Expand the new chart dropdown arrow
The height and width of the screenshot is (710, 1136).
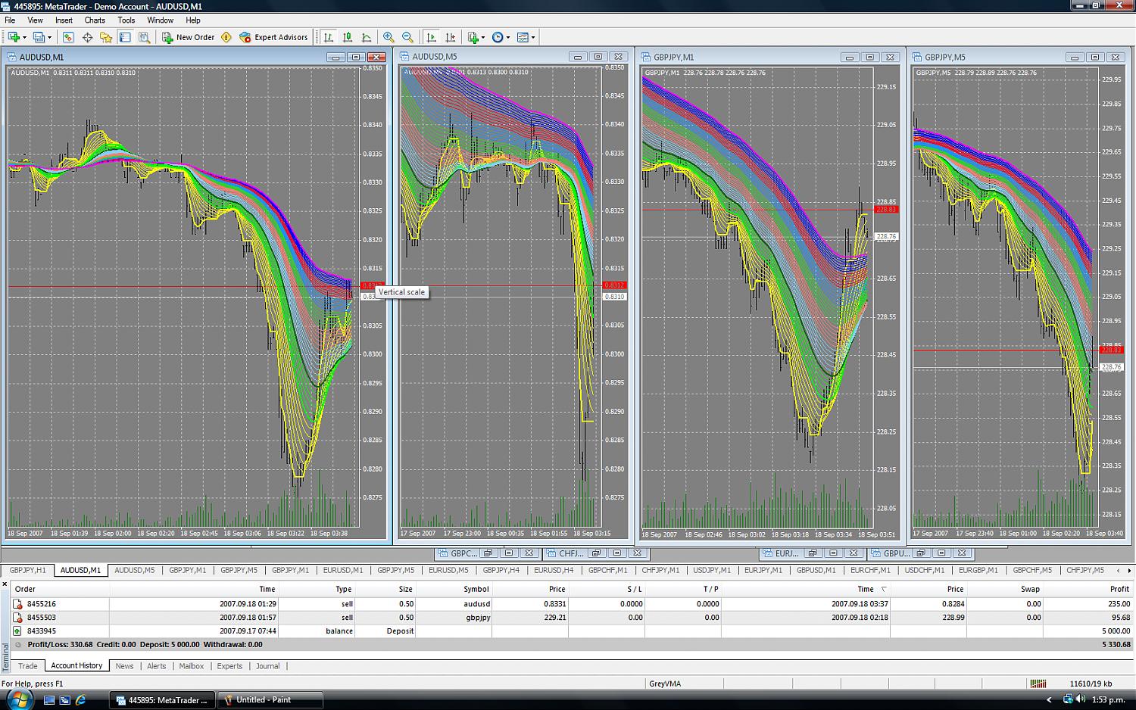pyautogui.click(x=24, y=37)
